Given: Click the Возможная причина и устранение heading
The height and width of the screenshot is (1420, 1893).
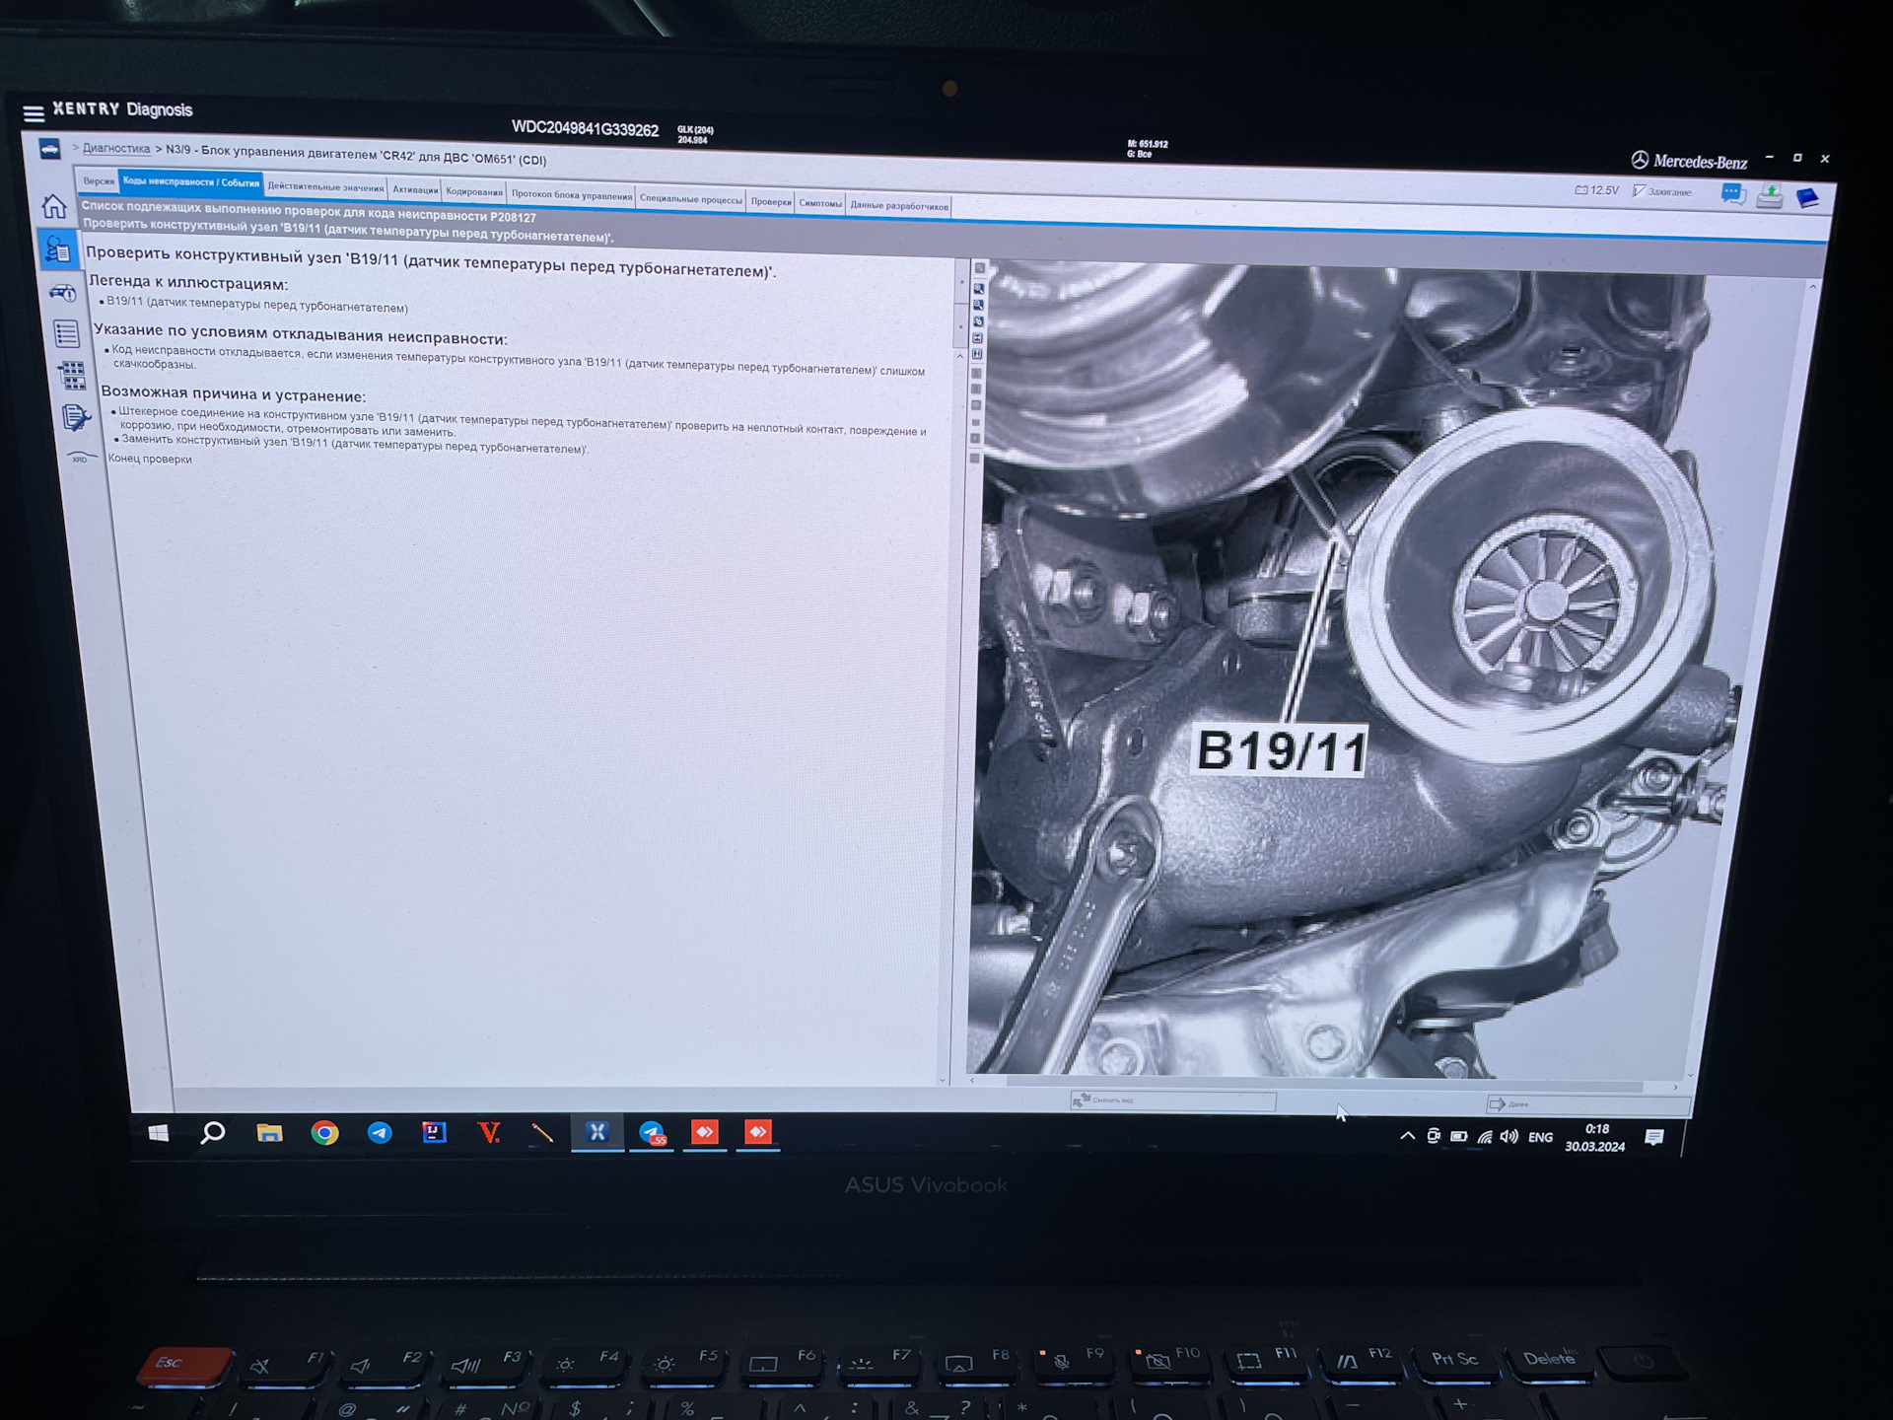Looking at the screenshot, I should coord(233,394).
